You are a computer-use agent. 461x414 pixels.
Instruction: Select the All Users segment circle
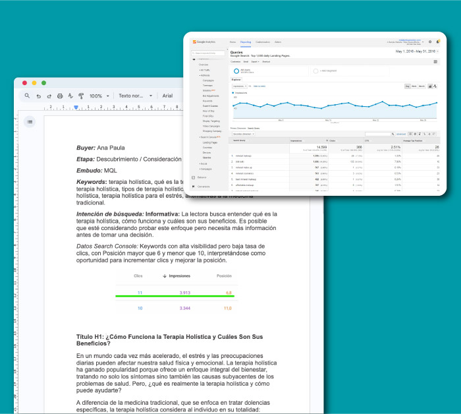[x=236, y=70]
